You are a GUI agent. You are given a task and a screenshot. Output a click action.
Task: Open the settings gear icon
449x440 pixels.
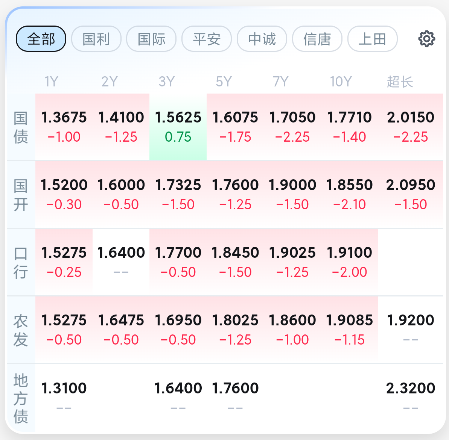427,39
